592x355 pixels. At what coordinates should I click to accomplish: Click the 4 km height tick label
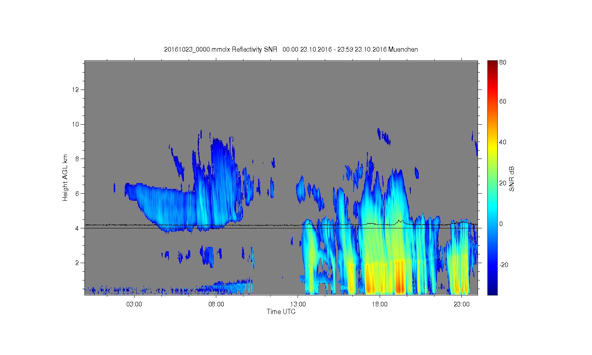click(78, 228)
